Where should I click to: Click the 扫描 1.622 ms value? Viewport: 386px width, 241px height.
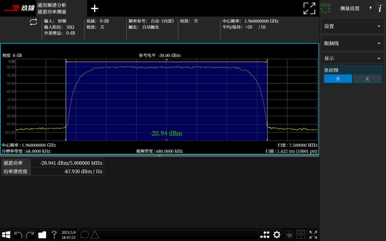pyautogui.click(x=292, y=151)
